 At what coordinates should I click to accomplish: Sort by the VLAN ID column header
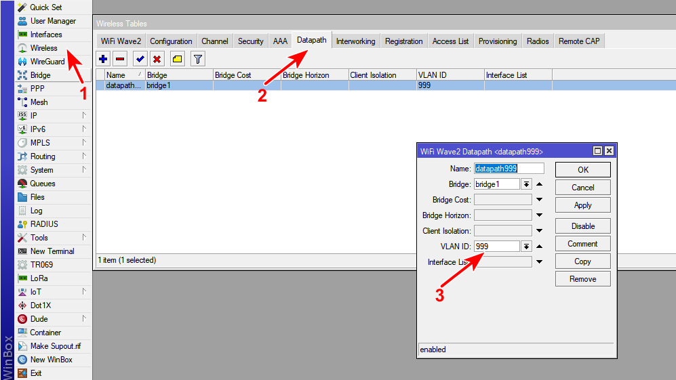[450, 75]
